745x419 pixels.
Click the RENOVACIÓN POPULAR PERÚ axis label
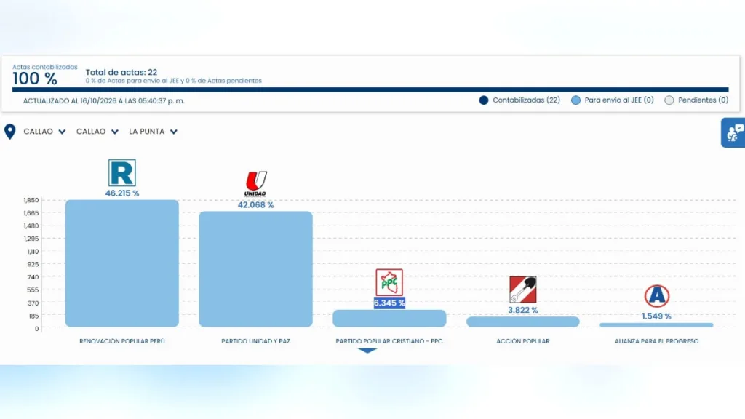point(122,341)
